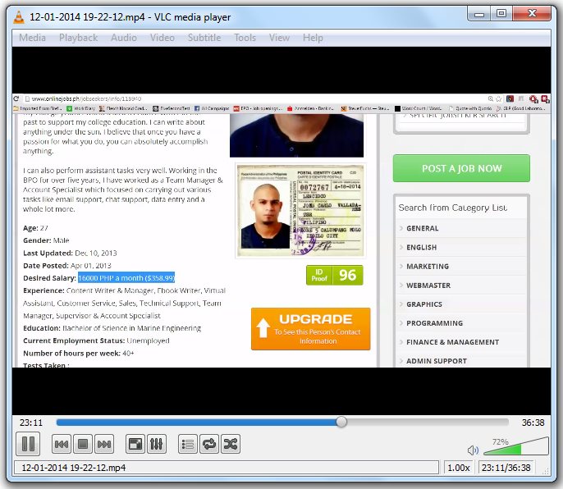Click the seek bar handle
Screen dimensions: 563x489
(x=341, y=422)
